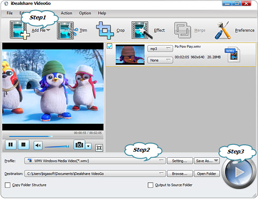This screenshot has width=258, height=199.
Task: Click the 960x640 resolution text
Action: (x=197, y=57)
